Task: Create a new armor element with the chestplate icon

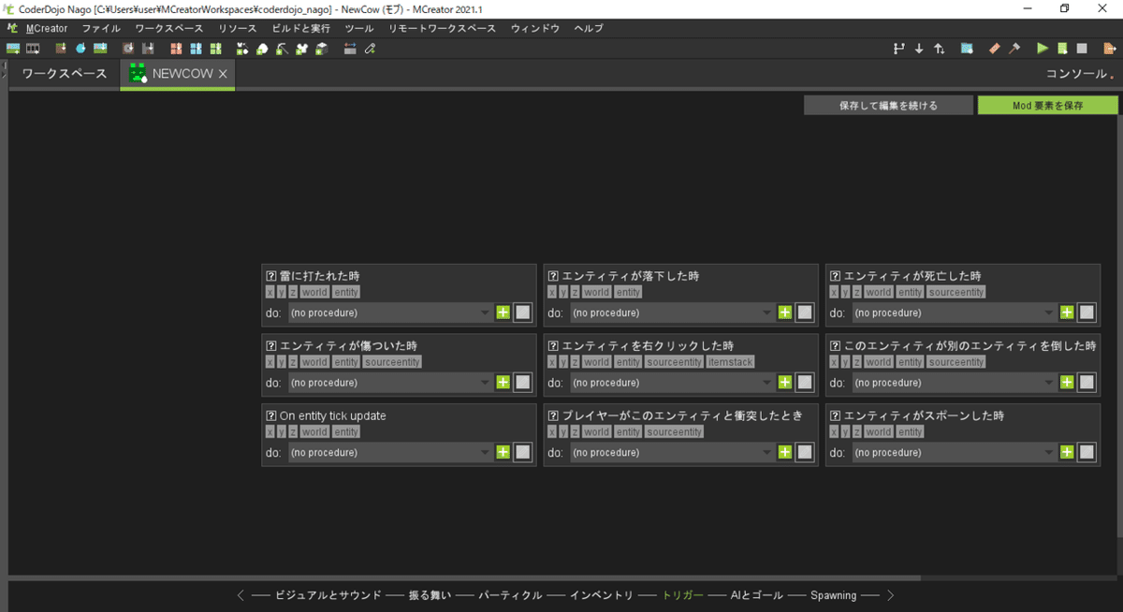Action: [x=300, y=48]
